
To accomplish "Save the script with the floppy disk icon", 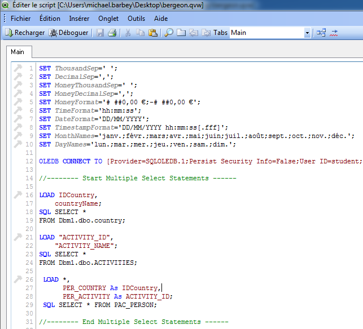I will tap(100, 33).
